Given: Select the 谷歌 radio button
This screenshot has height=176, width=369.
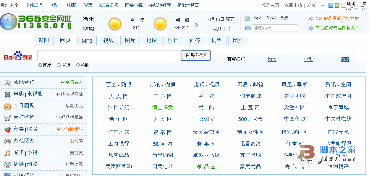Looking at the screenshot, I should click(78, 65).
